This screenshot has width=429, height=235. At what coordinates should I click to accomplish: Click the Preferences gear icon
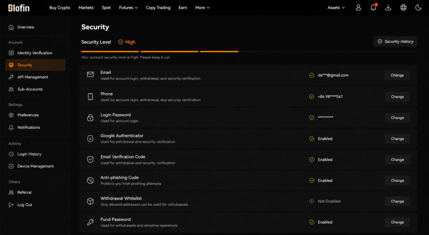coord(11,115)
